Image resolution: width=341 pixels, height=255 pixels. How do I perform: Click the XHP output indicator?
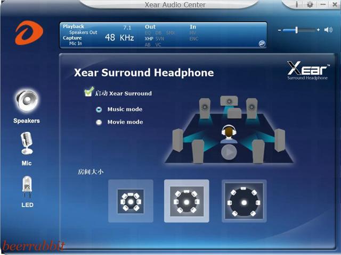click(149, 39)
